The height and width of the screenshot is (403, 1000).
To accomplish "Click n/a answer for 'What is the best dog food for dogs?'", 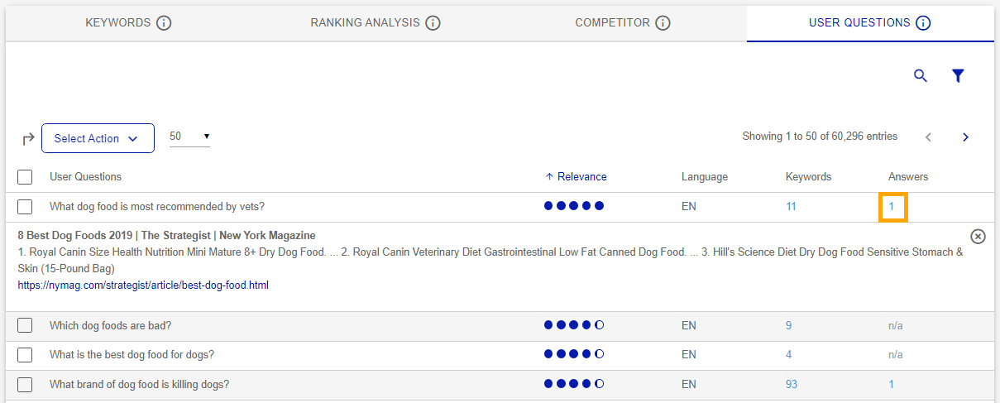I will (x=896, y=355).
